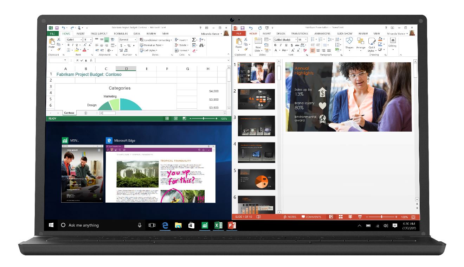Select Format Painter in the Excel clipboard group
The width and height of the screenshot is (464, 267).
(x=59, y=50)
